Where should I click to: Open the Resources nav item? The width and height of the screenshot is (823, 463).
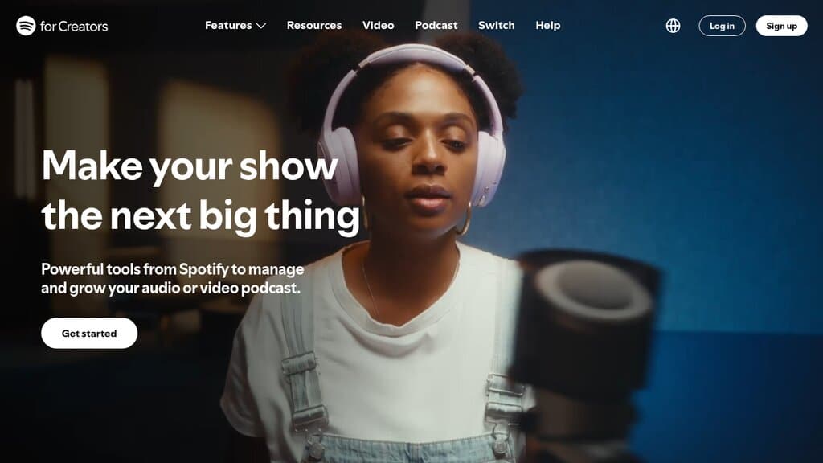click(x=314, y=25)
